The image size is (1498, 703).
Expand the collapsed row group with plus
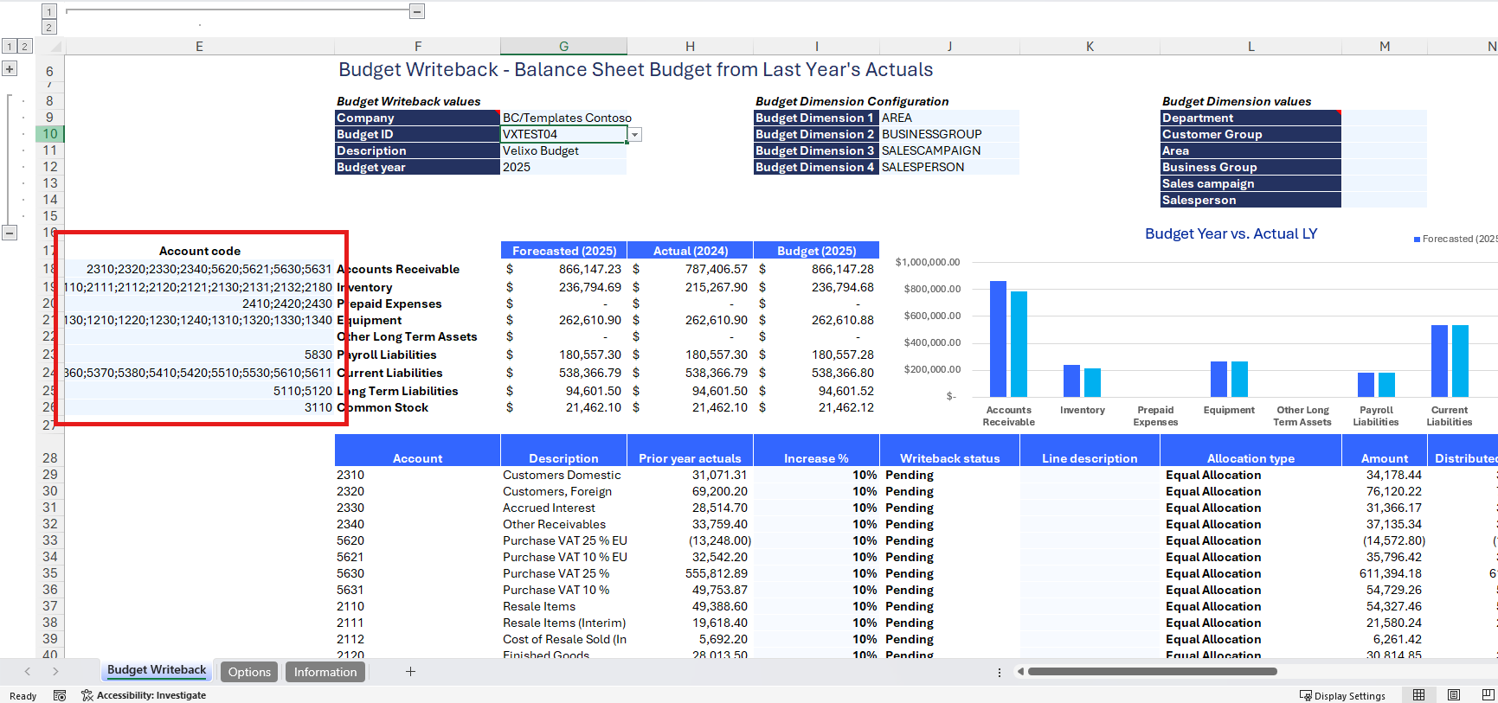(10, 69)
